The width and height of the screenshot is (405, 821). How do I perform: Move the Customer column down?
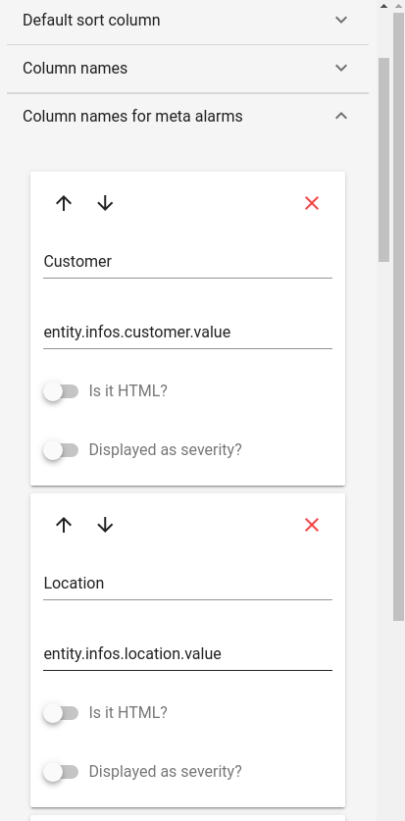click(105, 203)
